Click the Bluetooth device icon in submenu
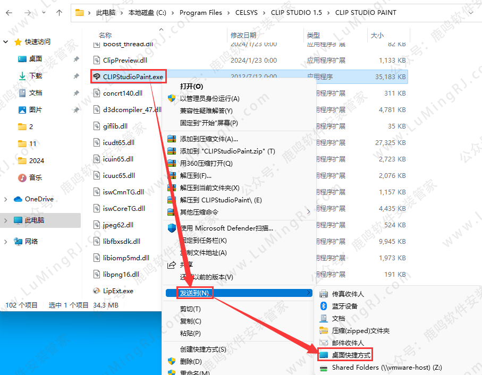The height and width of the screenshot is (375, 482). [323, 306]
